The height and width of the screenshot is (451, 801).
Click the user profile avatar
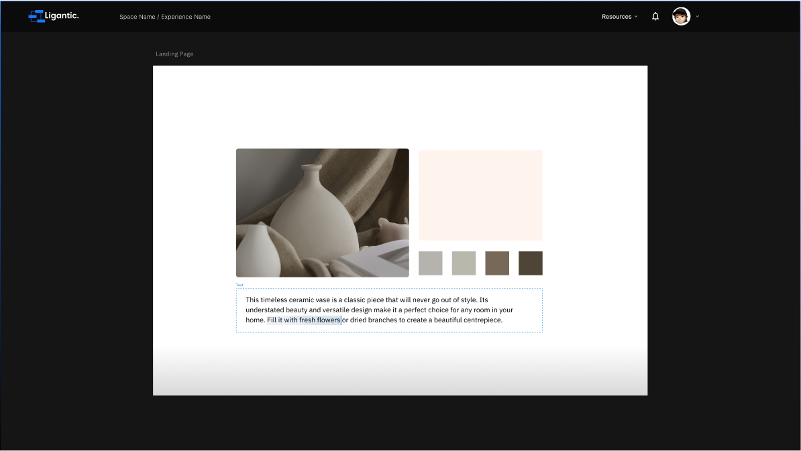(681, 17)
